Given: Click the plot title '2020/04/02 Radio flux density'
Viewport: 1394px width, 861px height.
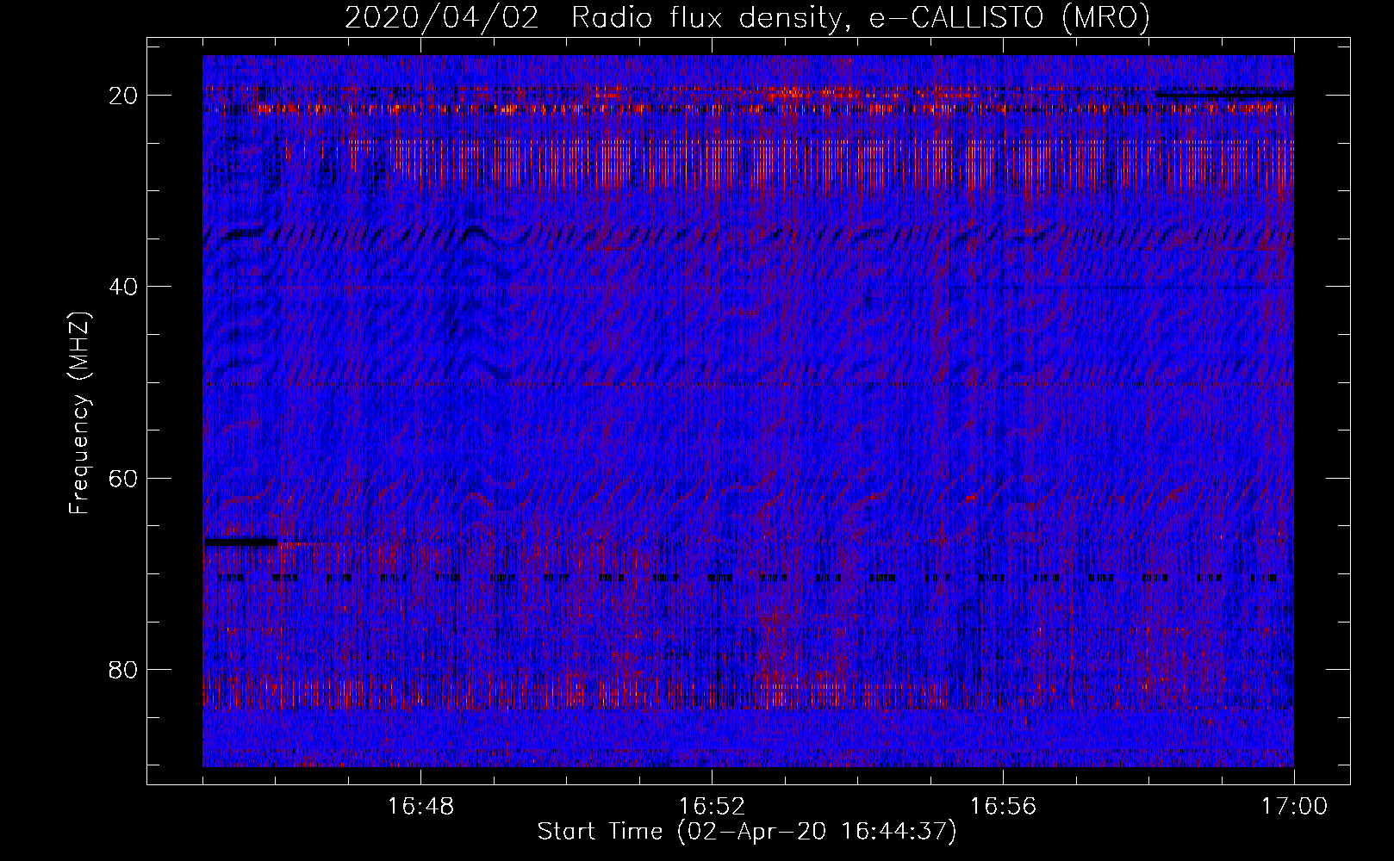Looking at the screenshot, I should pos(747,17).
